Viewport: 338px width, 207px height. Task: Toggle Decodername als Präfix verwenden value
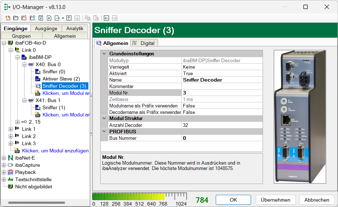(222, 112)
